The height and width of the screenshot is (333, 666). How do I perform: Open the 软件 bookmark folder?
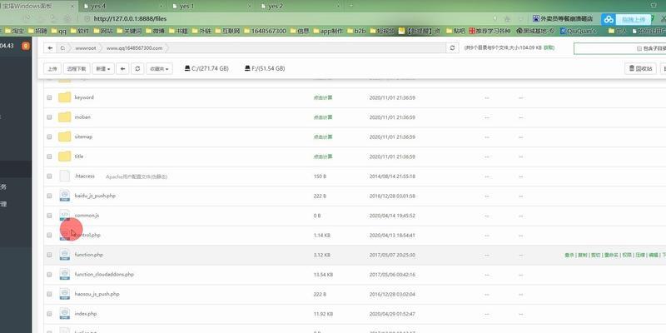80,31
